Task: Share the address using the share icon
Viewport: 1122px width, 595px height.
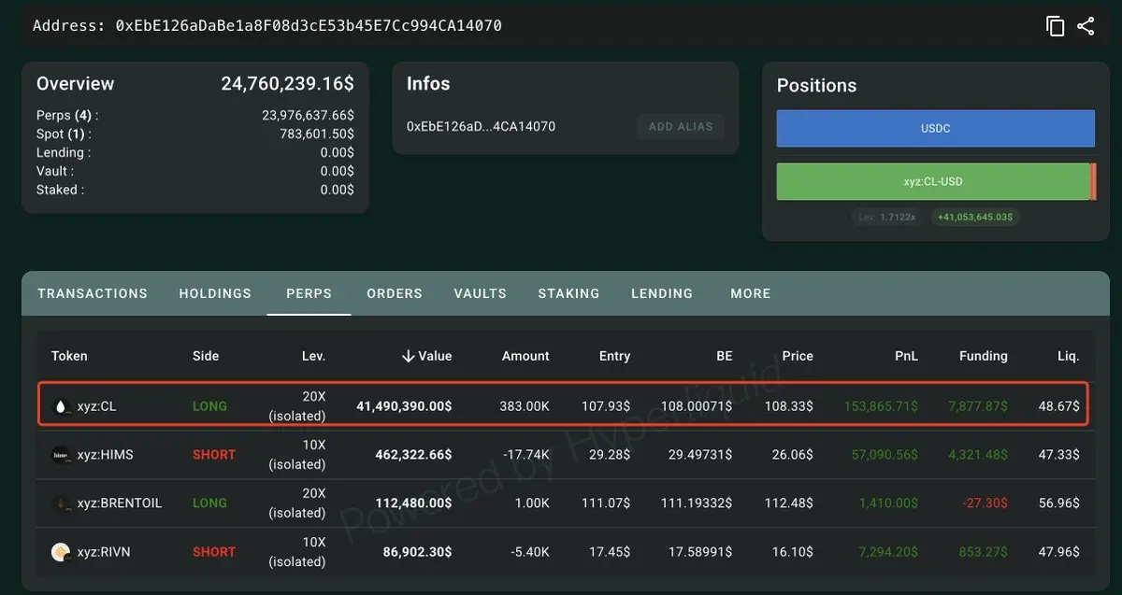Action: (1086, 26)
